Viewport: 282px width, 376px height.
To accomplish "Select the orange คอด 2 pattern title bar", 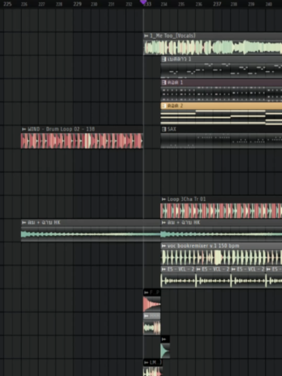I will point(221,106).
